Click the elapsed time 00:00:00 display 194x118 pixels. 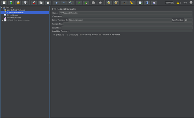click(169, 3)
